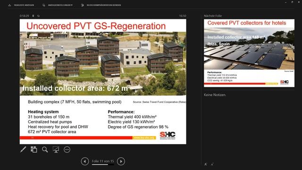Decrease notes text size
Screen dimensions: 302x170
click(212, 164)
